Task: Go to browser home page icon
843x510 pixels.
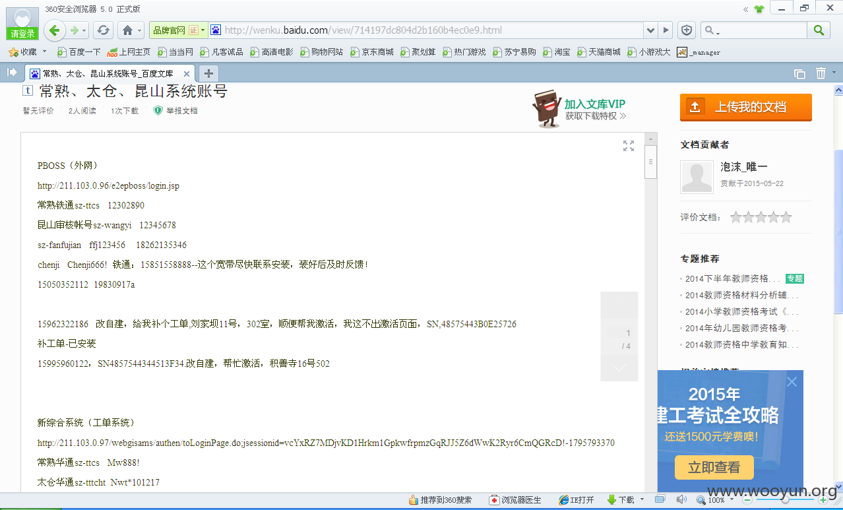Action: (x=127, y=30)
